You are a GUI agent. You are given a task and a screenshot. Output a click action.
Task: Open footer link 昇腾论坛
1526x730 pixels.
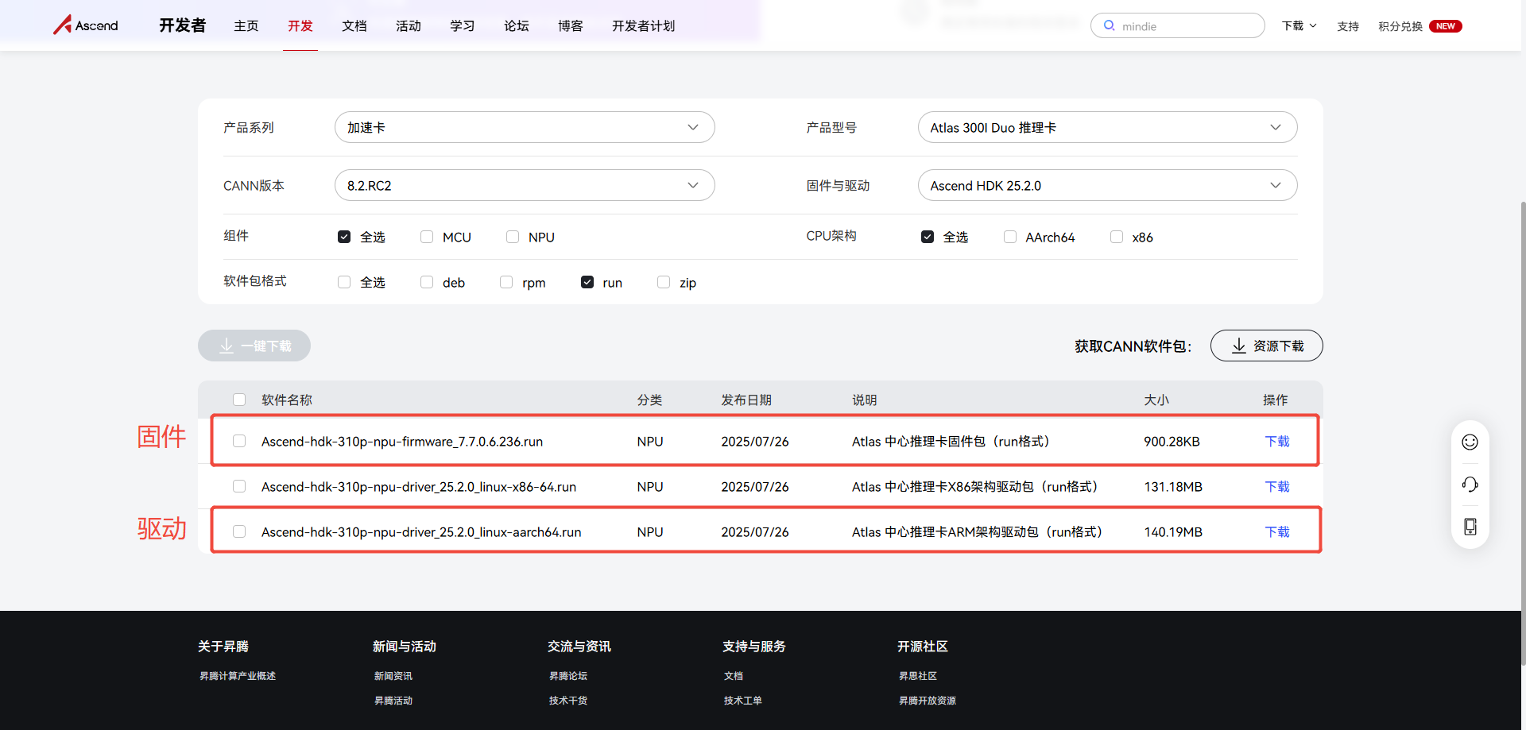coord(568,676)
